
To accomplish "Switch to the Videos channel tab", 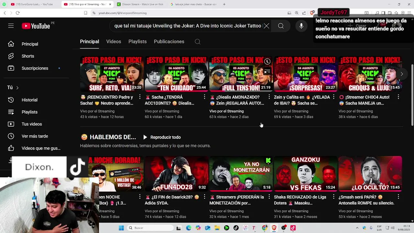I will [114, 42].
